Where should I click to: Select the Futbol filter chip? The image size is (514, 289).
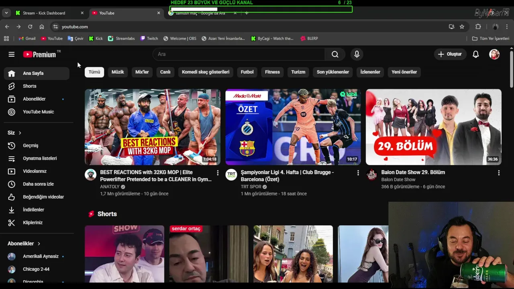[x=247, y=72]
